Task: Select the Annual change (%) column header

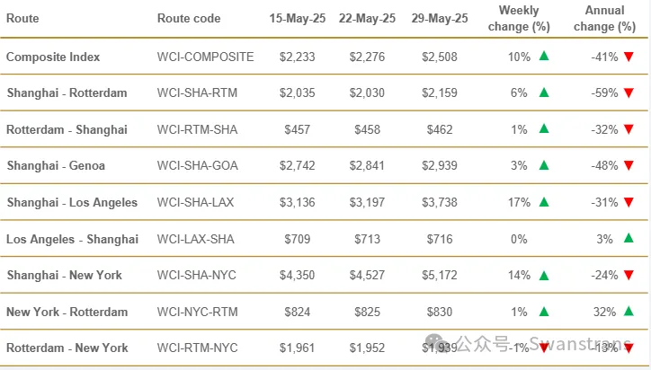Action: tap(604, 18)
